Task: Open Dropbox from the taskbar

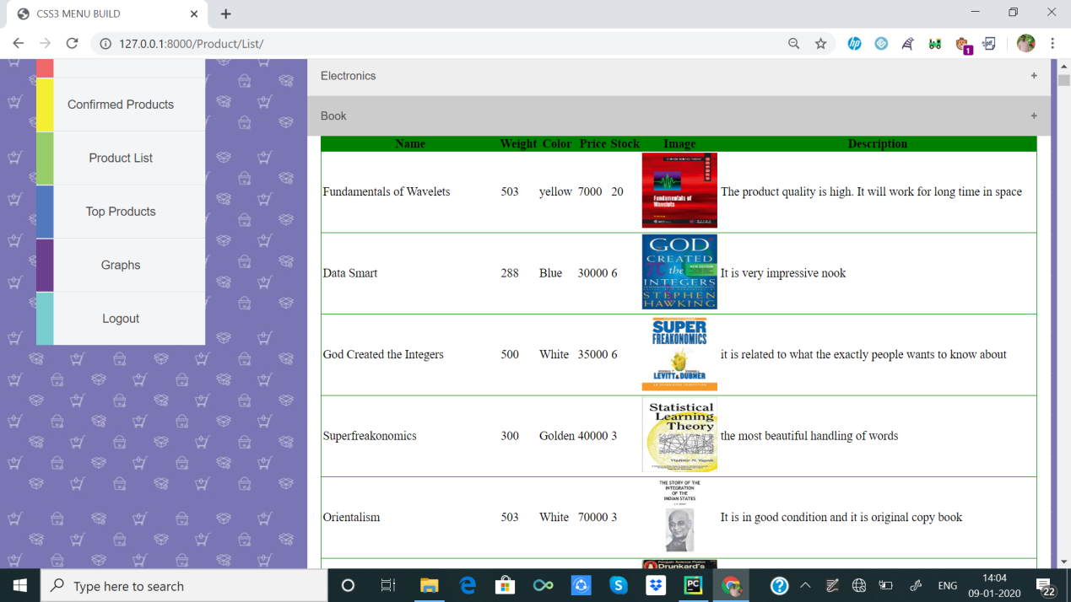Action: (656, 585)
